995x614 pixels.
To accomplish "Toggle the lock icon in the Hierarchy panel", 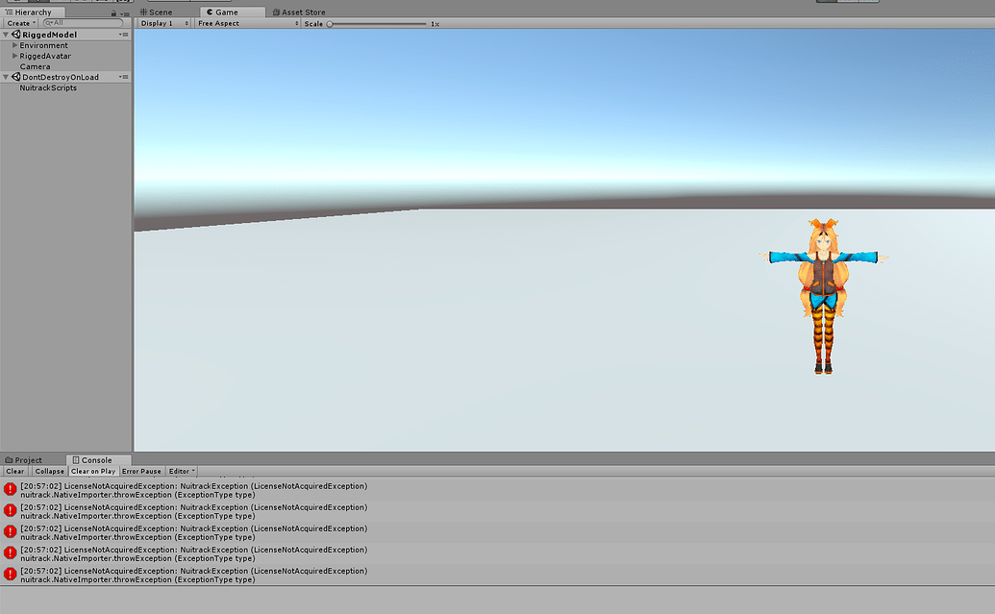I will click(x=114, y=13).
